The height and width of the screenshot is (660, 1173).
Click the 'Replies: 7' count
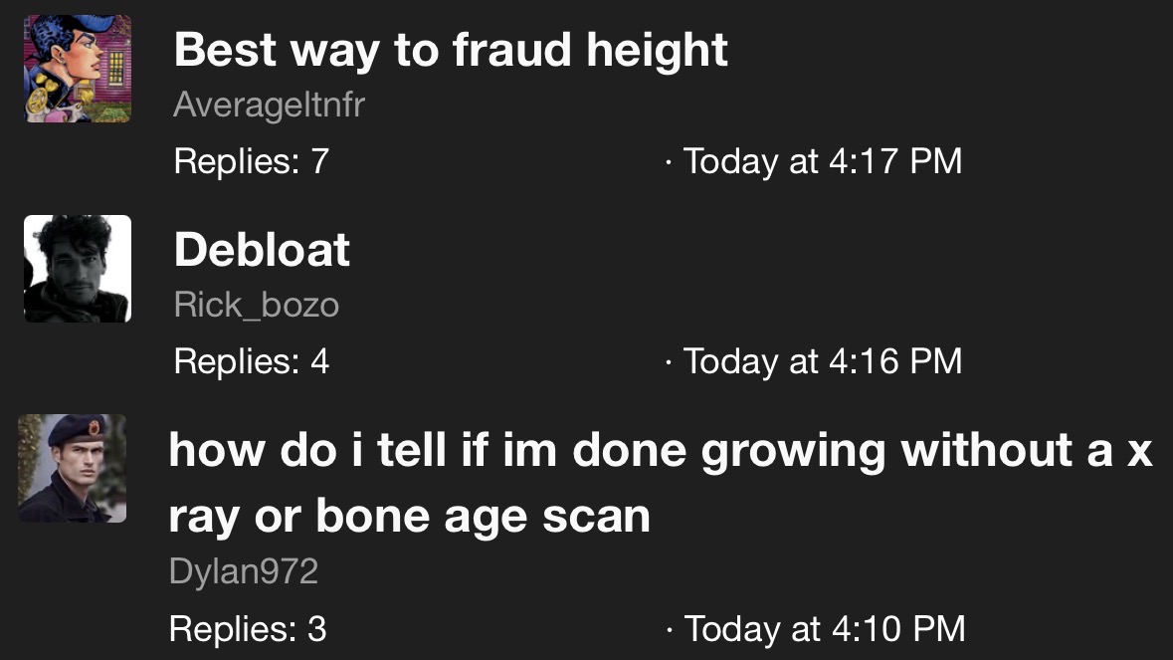pyautogui.click(x=251, y=161)
